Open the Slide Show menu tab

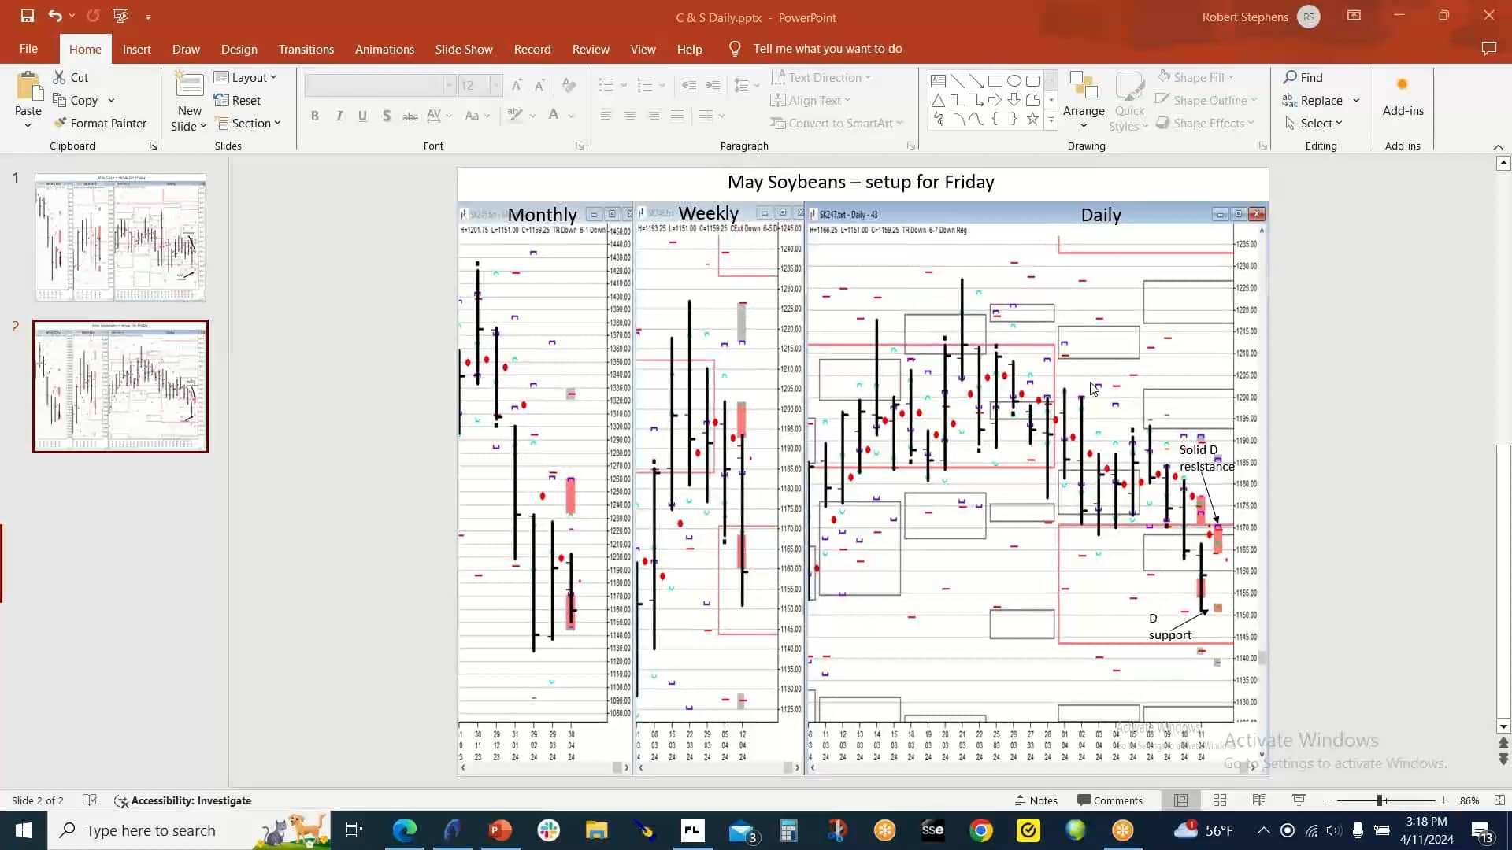tap(463, 48)
